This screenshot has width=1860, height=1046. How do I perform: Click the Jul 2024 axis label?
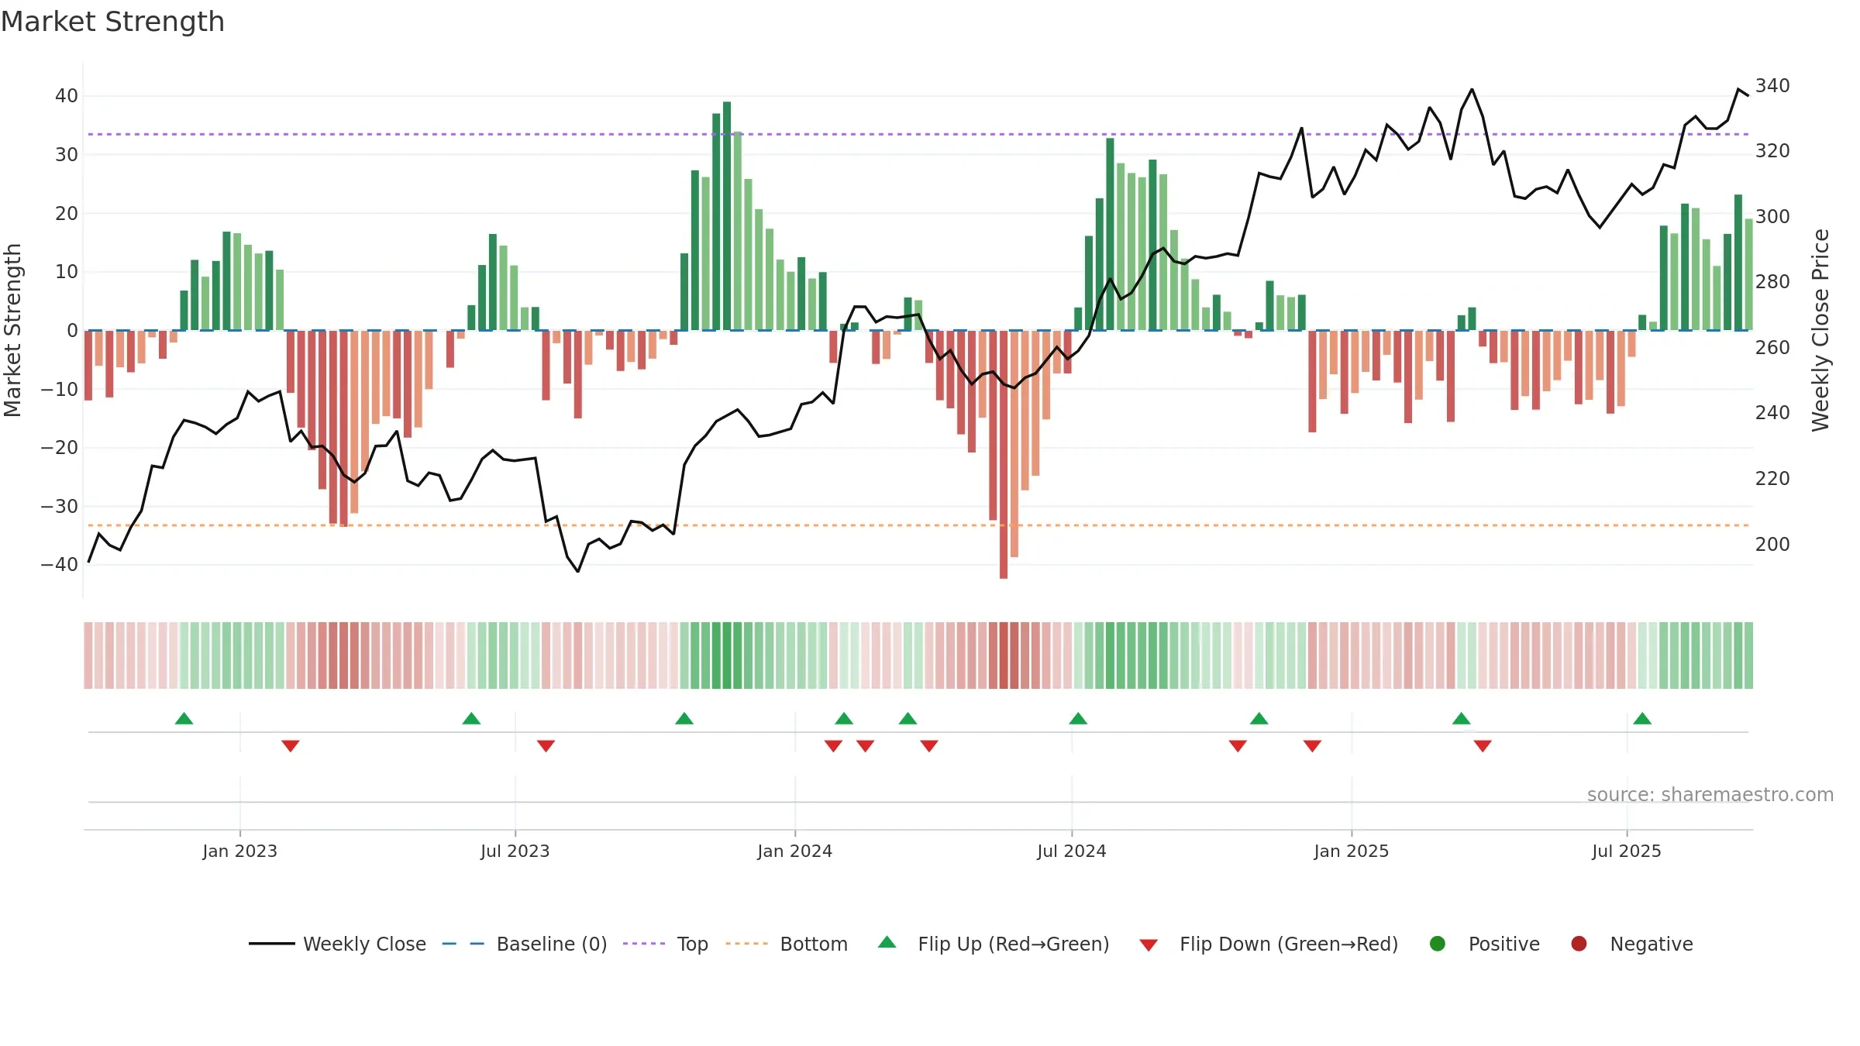coord(1072,851)
